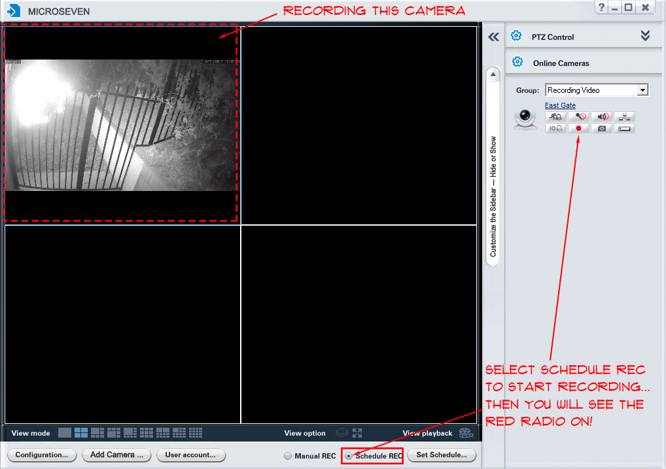Open the East Gate camera link
666x469 pixels.
click(560, 105)
